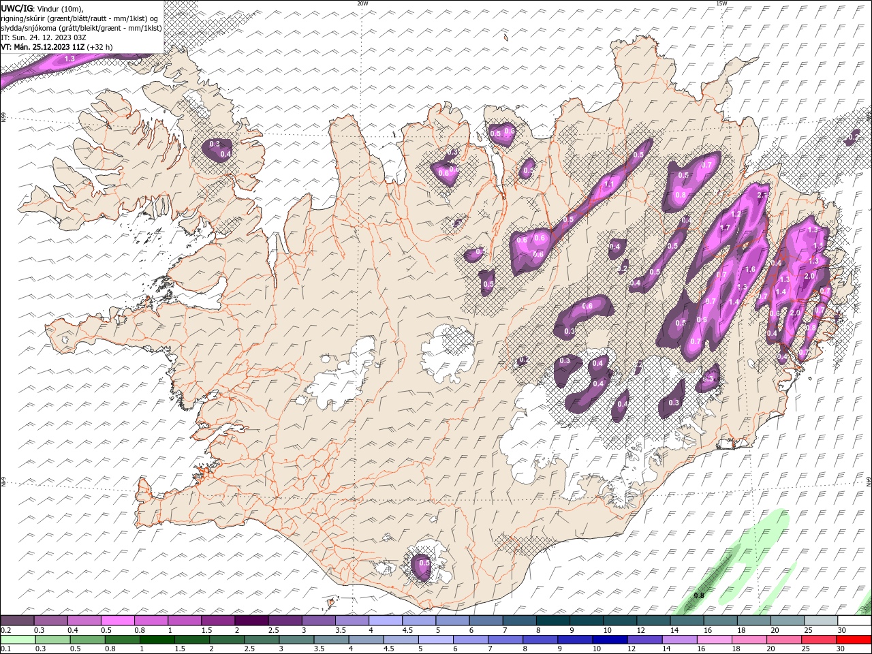Screen dimensions: 872x654
Task: Pick the bottom-row legend swatch starting at 0.1
Action: pos(18,640)
